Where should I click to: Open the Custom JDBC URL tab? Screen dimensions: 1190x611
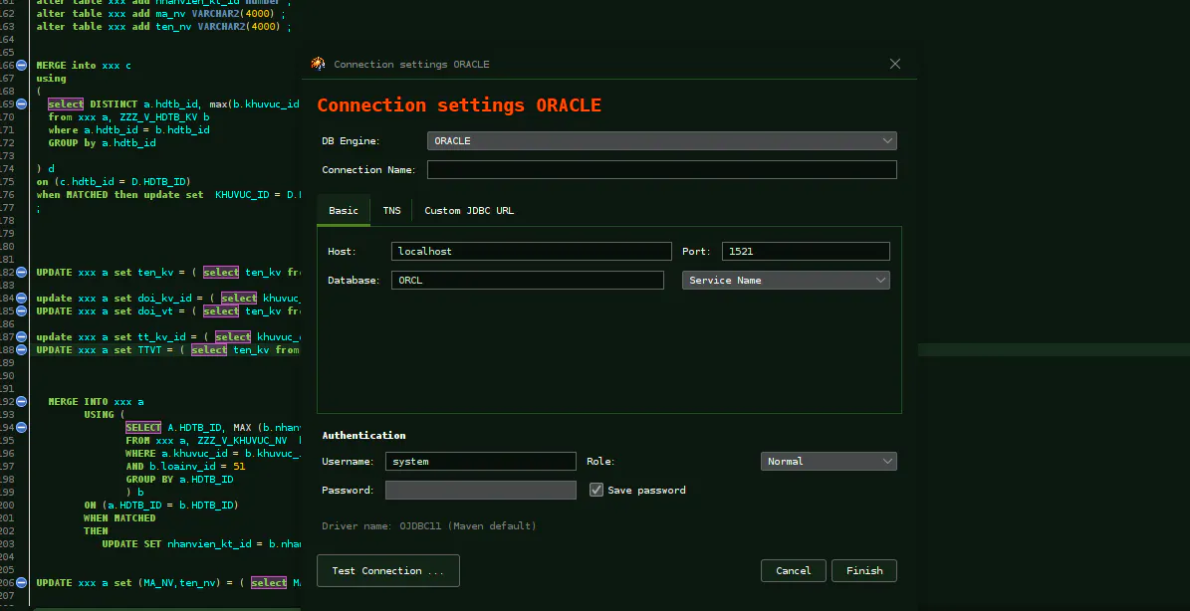point(469,211)
